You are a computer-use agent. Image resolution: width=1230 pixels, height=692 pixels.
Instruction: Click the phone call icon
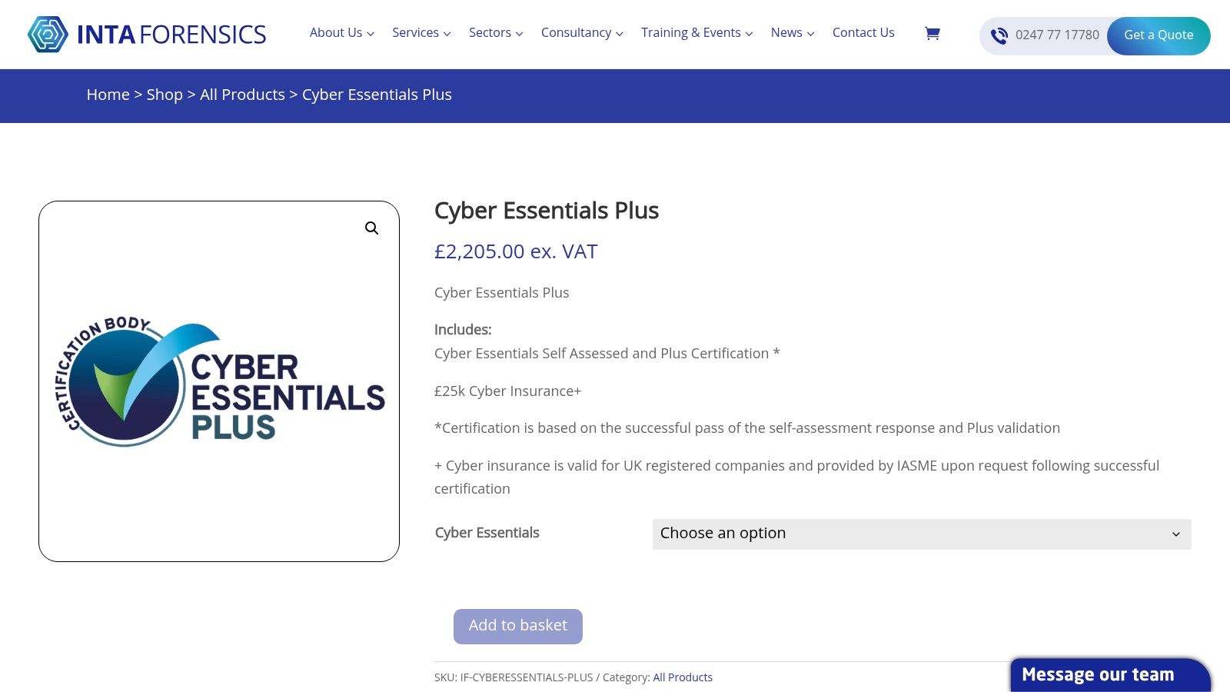coord(999,35)
